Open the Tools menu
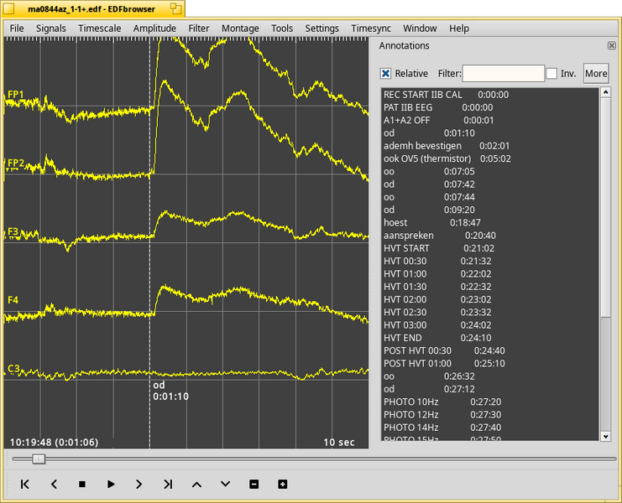The width and height of the screenshot is (622, 503). [x=282, y=29]
